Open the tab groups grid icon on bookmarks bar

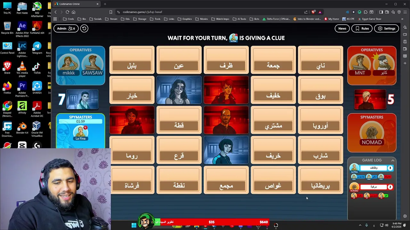(55, 19)
